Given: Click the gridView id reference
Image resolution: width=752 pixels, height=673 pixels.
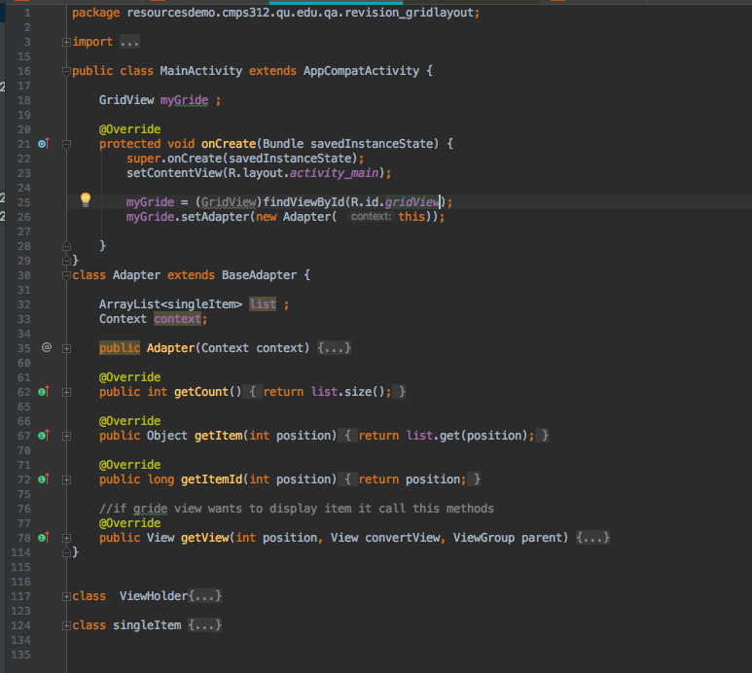Looking at the screenshot, I should 412,202.
